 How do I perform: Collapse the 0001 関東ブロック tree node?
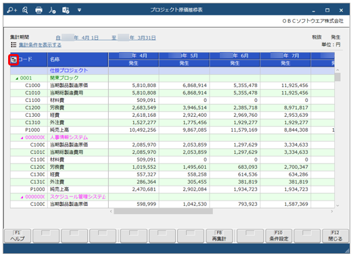pyautogui.click(x=17, y=78)
